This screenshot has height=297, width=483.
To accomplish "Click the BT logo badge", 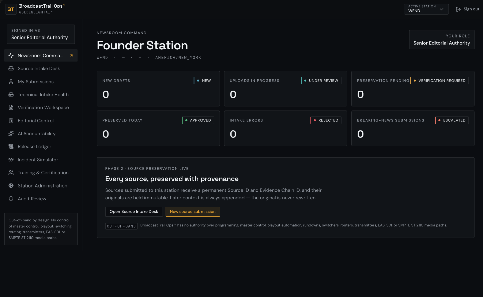I will click(x=11, y=9).
